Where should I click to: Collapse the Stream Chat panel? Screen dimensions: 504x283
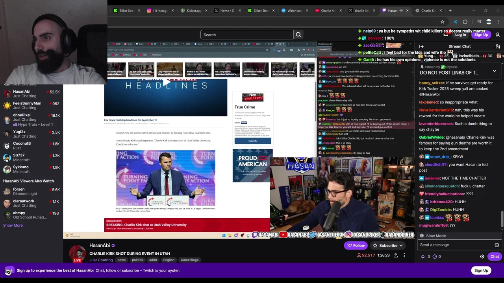(x=421, y=46)
